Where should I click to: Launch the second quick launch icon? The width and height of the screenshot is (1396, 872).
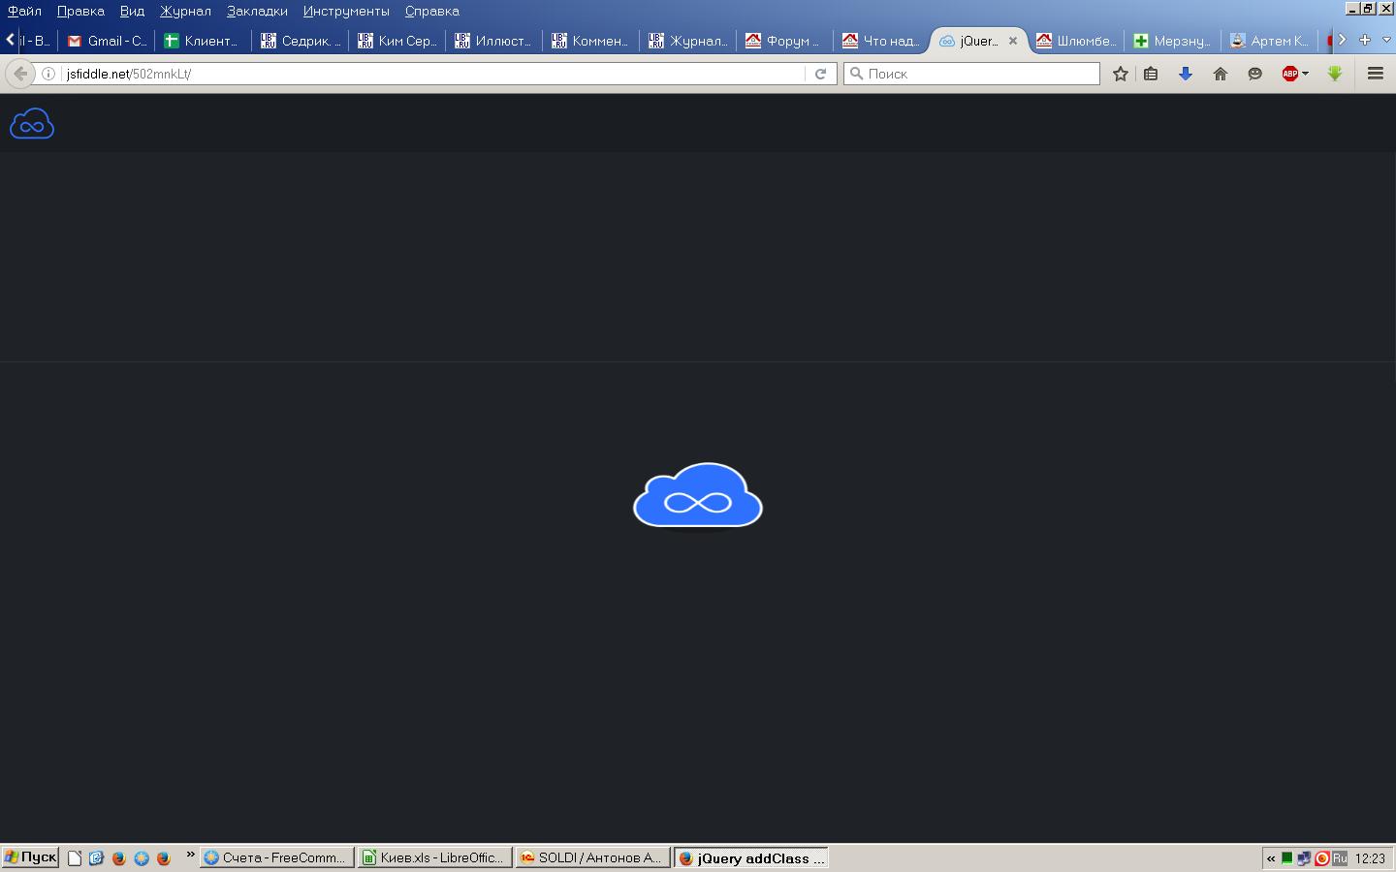point(96,857)
